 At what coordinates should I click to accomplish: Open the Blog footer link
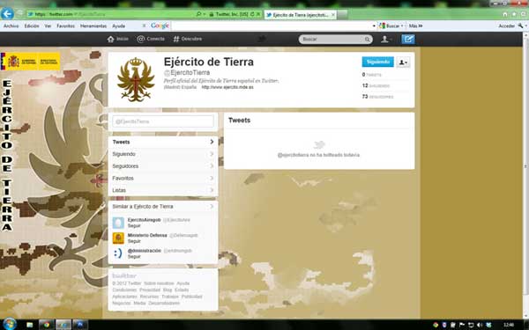tap(168, 290)
